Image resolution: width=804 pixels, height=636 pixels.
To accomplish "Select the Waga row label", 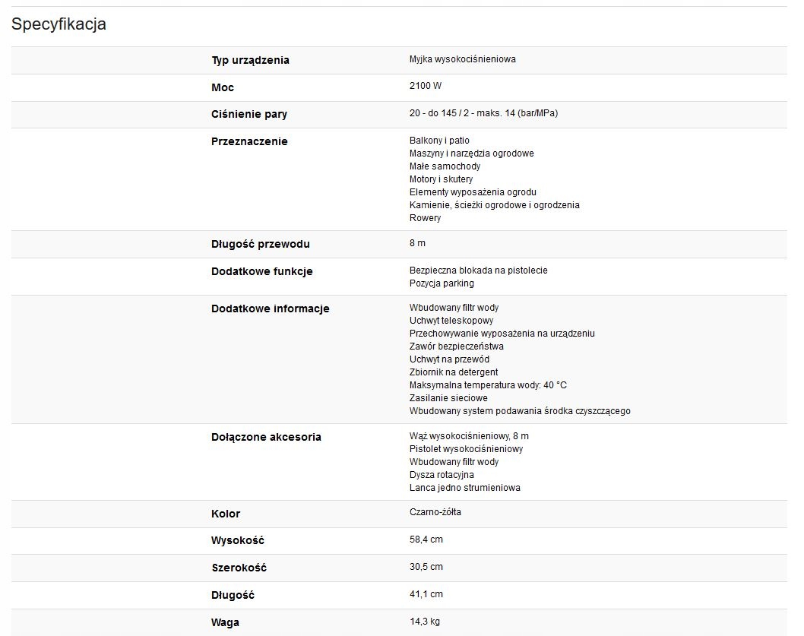I will pos(225,622).
